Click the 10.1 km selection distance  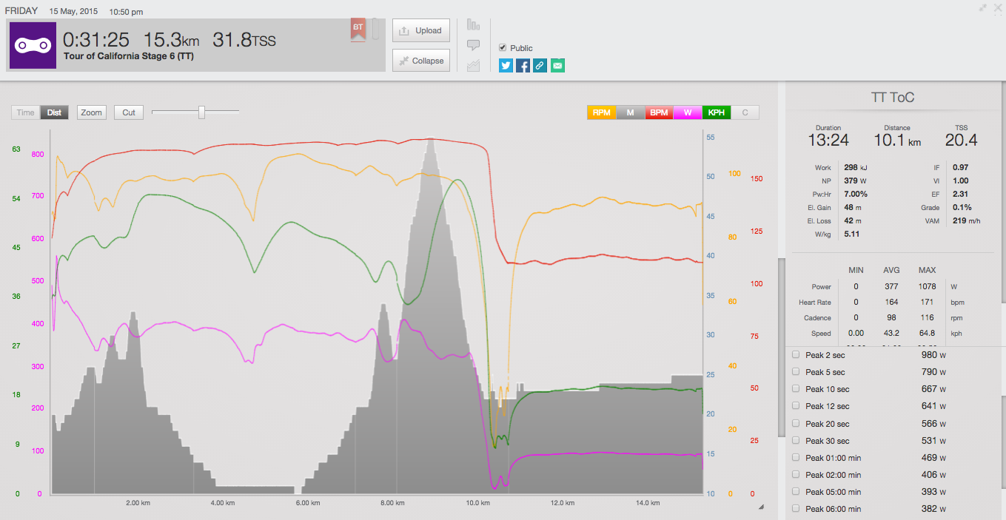(896, 140)
